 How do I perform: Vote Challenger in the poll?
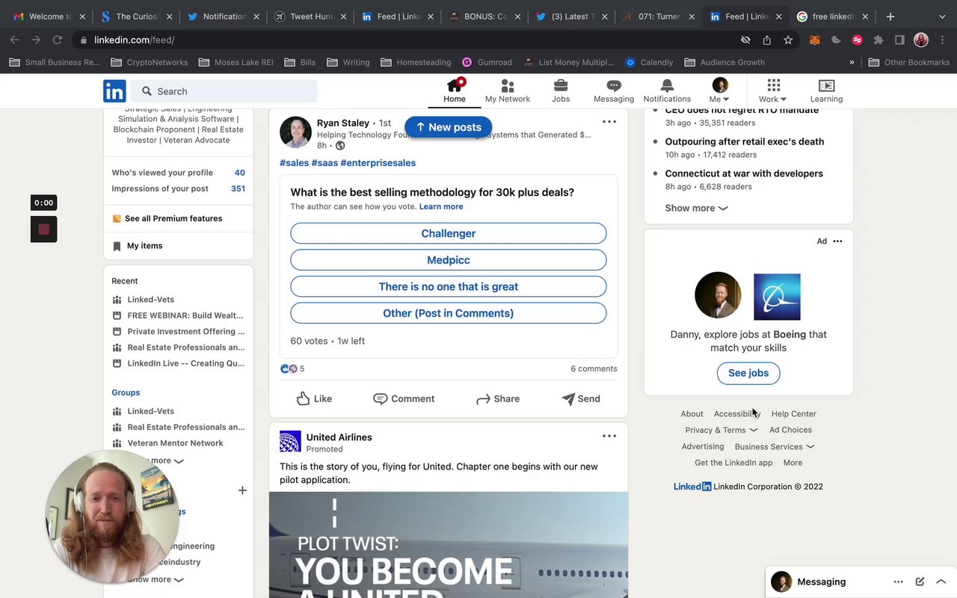[449, 233]
